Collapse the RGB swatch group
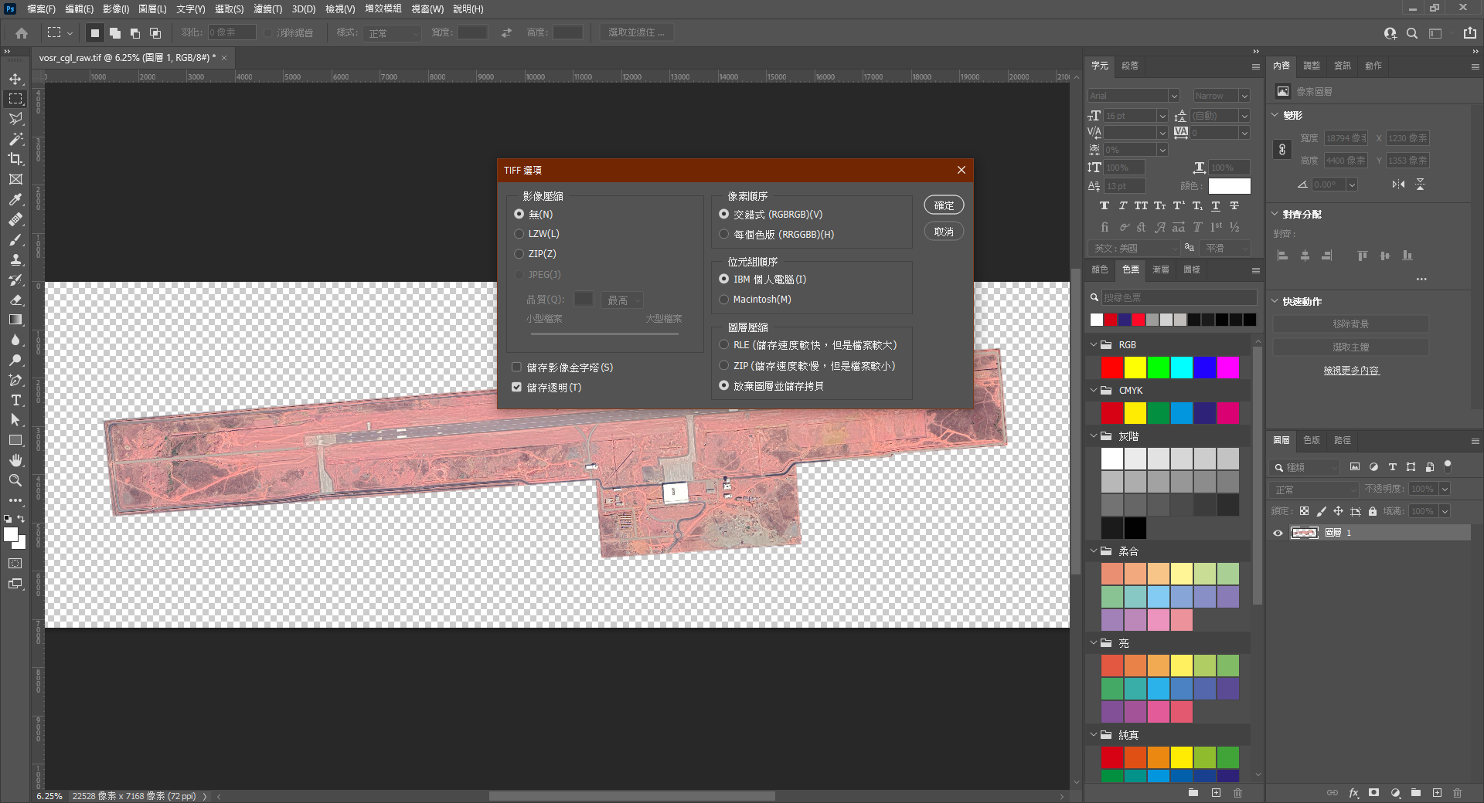Viewport: 1484px width, 803px height. tap(1094, 345)
